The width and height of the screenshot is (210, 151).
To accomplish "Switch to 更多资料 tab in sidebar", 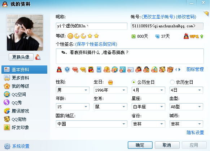I will [25, 78].
